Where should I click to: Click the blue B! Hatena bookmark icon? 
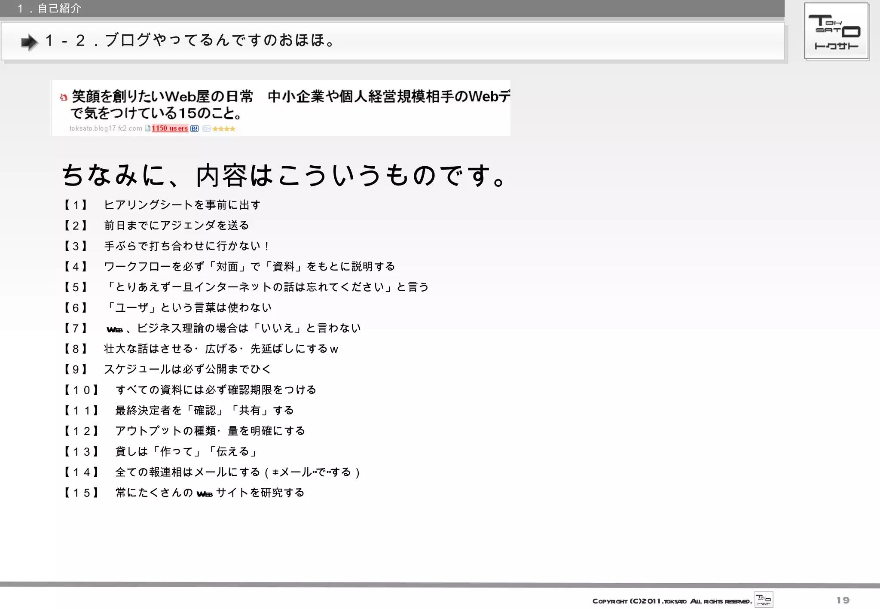(x=195, y=128)
